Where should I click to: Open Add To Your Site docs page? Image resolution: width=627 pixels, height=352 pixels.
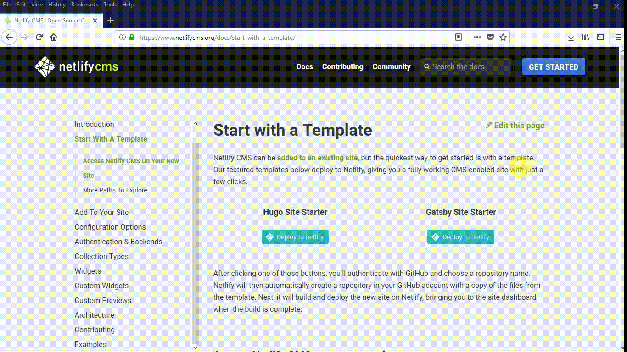point(101,212)
